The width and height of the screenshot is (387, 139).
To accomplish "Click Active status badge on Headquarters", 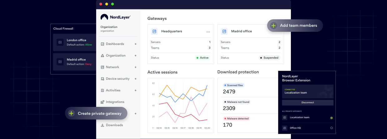I will 203,58.
